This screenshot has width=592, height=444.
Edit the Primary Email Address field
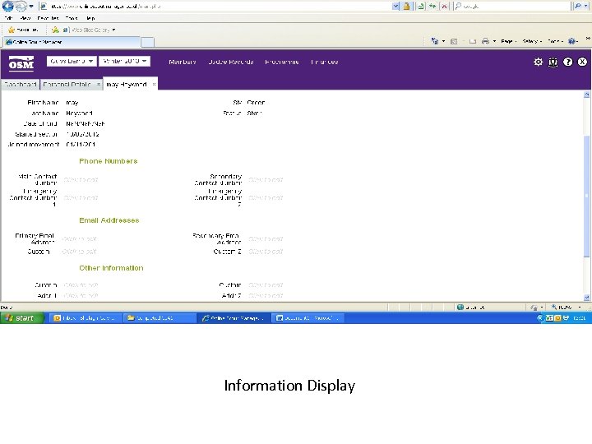point(79,238)
